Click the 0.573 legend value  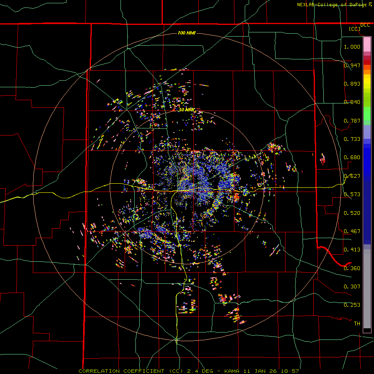[x=352, y=194]
